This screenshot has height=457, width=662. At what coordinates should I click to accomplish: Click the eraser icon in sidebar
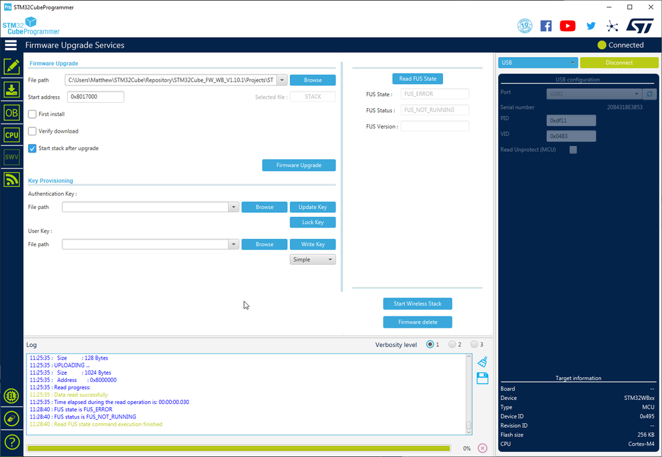pos(11,419)
